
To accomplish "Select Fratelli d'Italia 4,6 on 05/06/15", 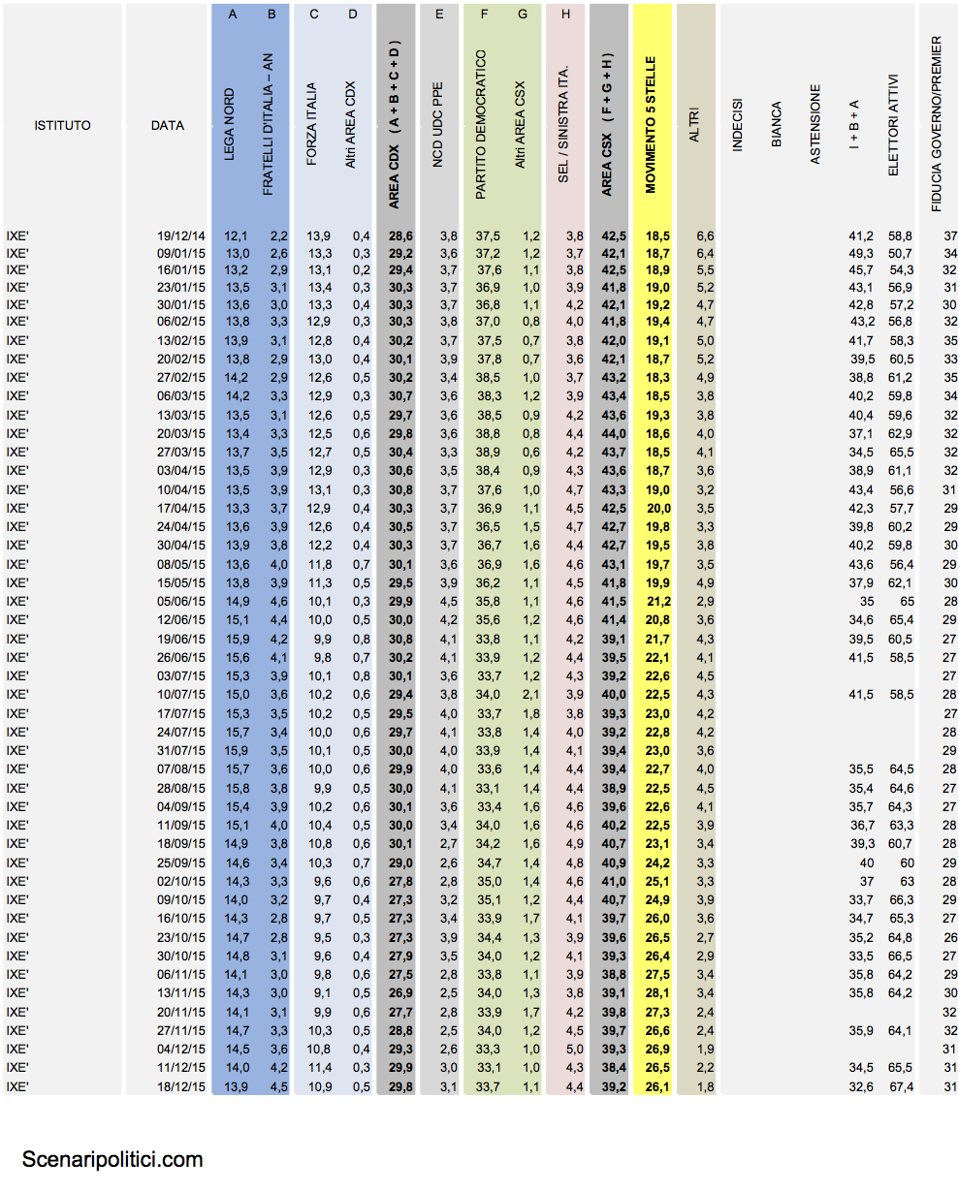I will [278, 601].
